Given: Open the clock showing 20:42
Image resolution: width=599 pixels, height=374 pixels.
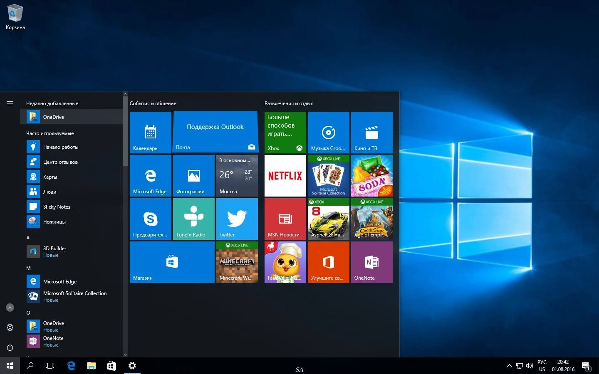Looking at the screenshot, I should [x=563, y=366].
